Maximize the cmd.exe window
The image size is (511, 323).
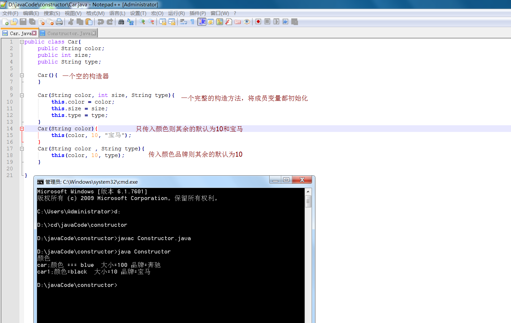286,180
